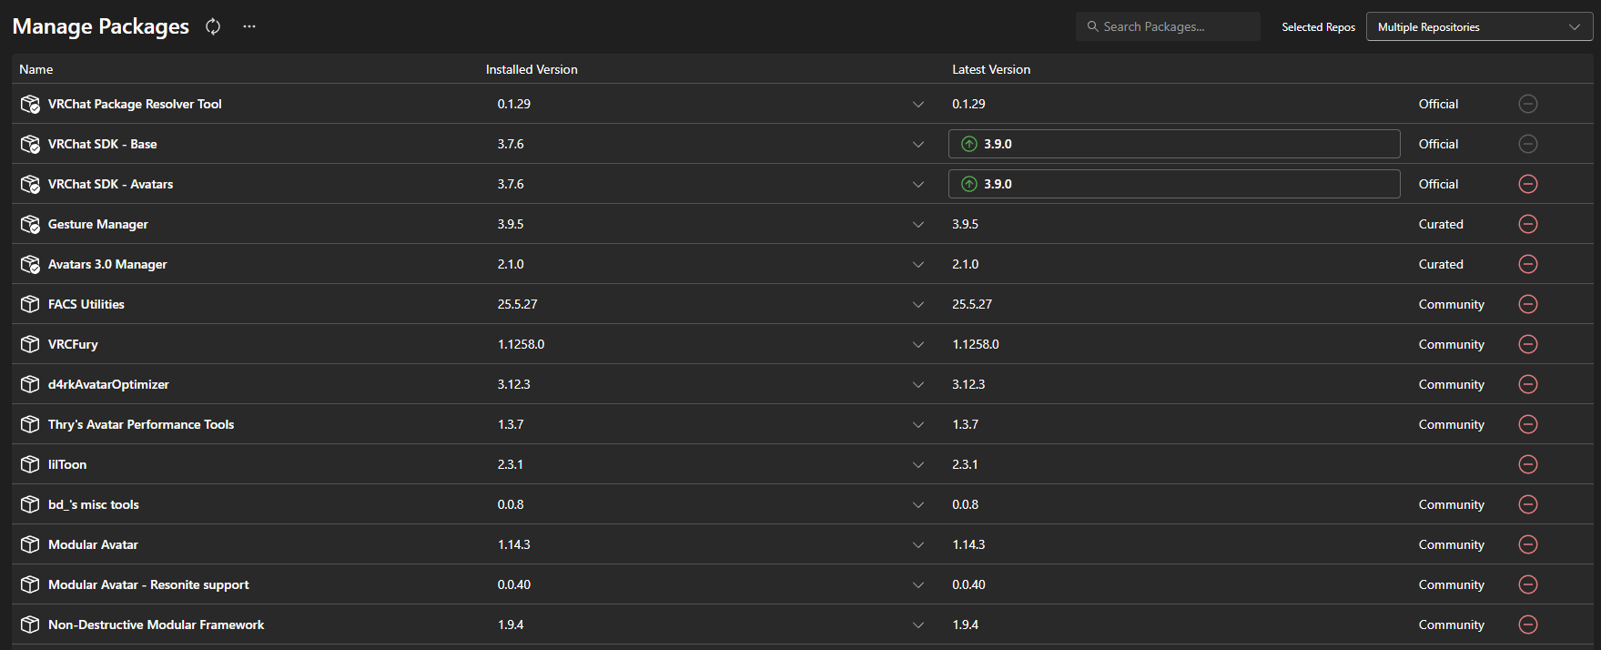
Task: Remove Modular Avatar - Resonite support package
Action: 1528,584
